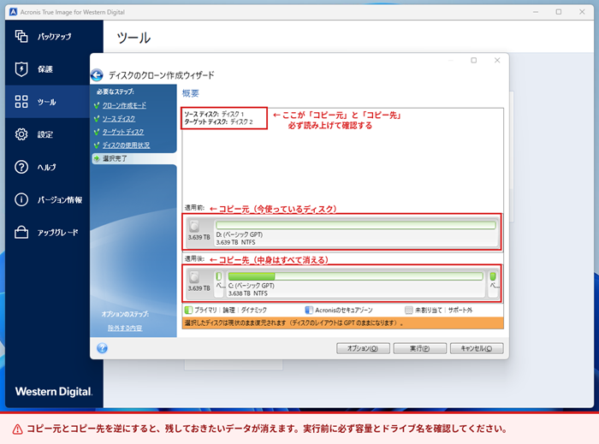
Task: Click the ソースディスク: ディスク 1 text
Action: (x=214, y=114)
